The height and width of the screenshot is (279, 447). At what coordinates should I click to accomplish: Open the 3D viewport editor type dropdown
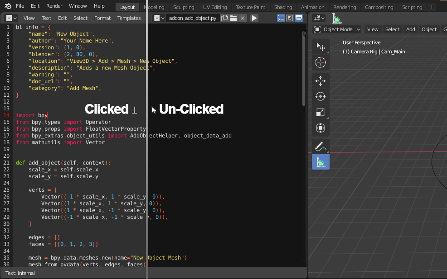319,19
